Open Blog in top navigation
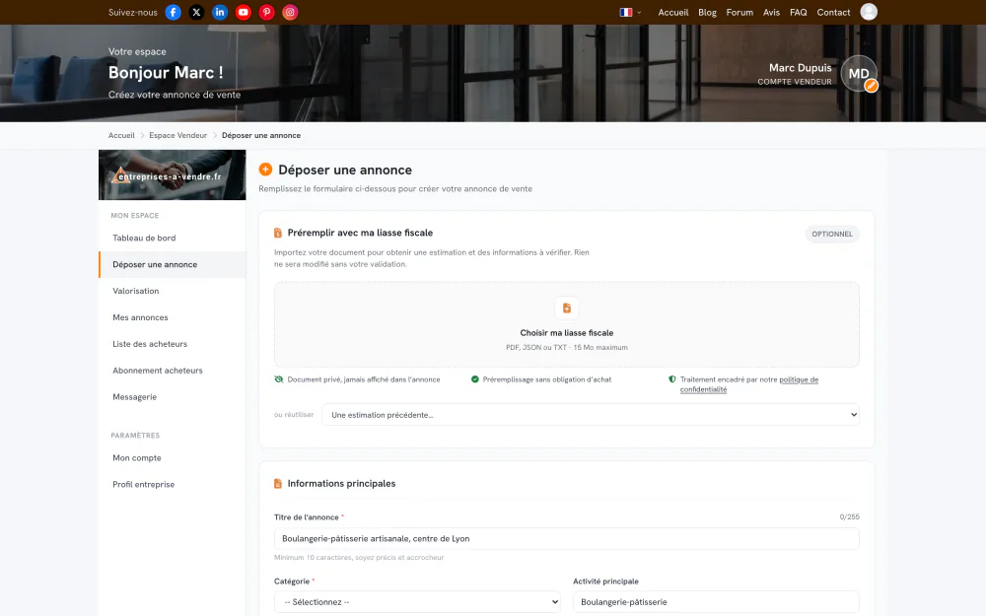Viewport: 986px width, 616px height. coord(707,12)
